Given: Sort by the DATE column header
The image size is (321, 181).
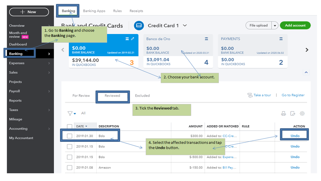Looking at the screenshot, I should point(82,126).
